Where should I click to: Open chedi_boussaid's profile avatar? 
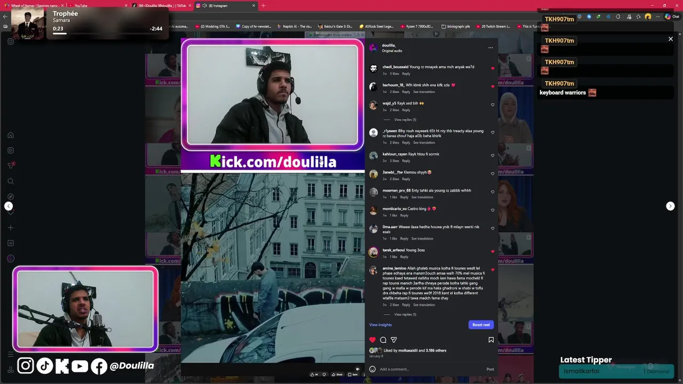(374, 68)
